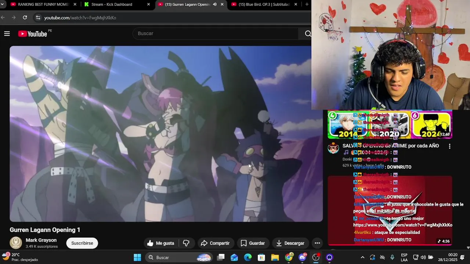
Task: Click the taskbar Buscar search box
Action: (179, 257)
